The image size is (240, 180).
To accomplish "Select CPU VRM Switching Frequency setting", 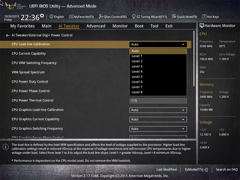I will (x=34, y=63).
